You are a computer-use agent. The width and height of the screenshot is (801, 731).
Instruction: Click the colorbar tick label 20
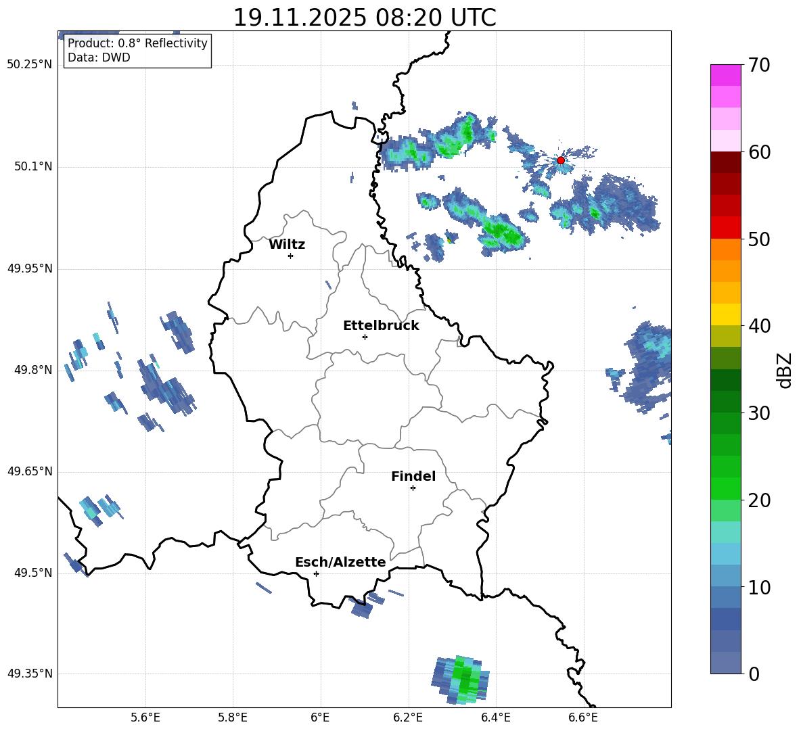(x=758, y=500)
